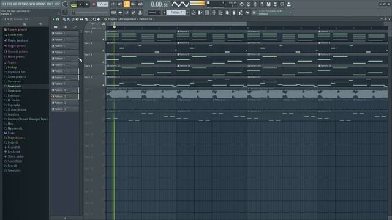
Task: Open the mixer view shortcut icon
Action: [214, 12]
